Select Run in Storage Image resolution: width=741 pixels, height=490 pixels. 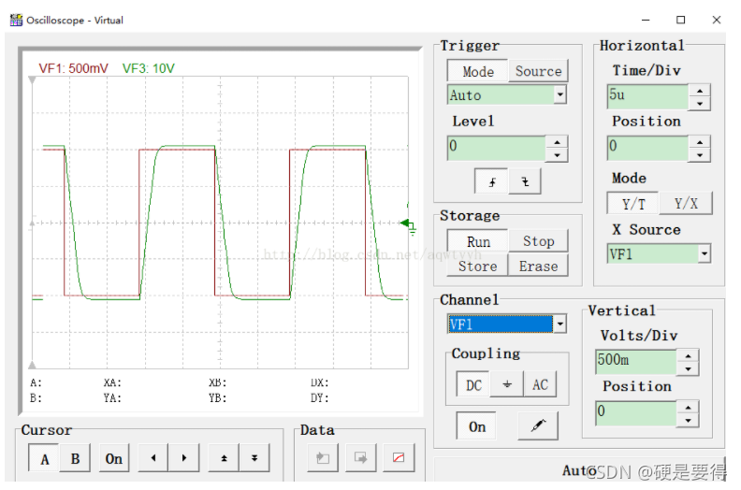tap(478, 241)
